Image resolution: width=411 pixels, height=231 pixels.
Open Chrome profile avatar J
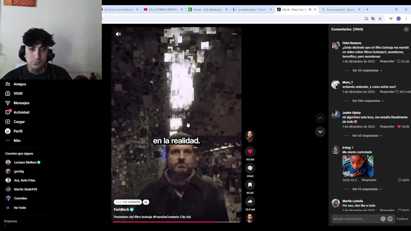(x=398, y=19)
